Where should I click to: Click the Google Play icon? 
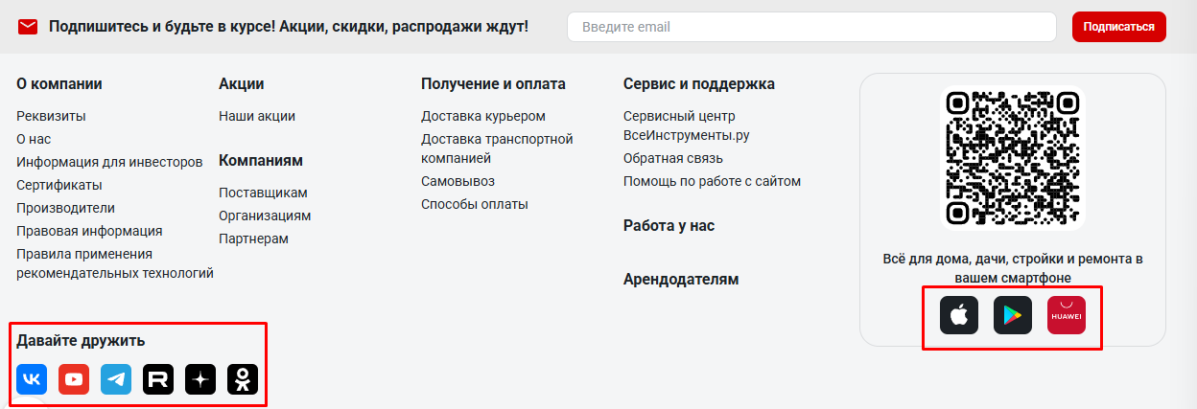(1013, 315)
